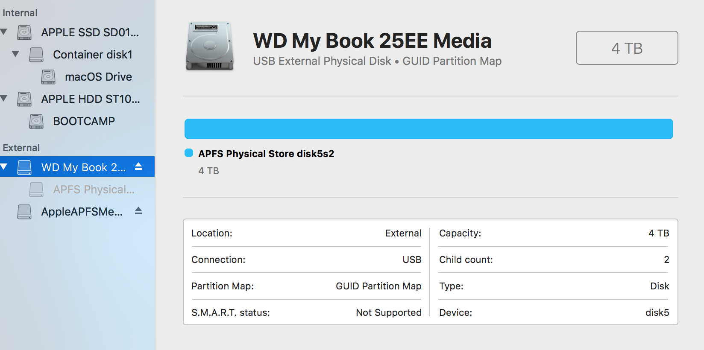Click the blue APFS Physical Store legend dot
Viewport: 704px width, 350px height.
189,153
